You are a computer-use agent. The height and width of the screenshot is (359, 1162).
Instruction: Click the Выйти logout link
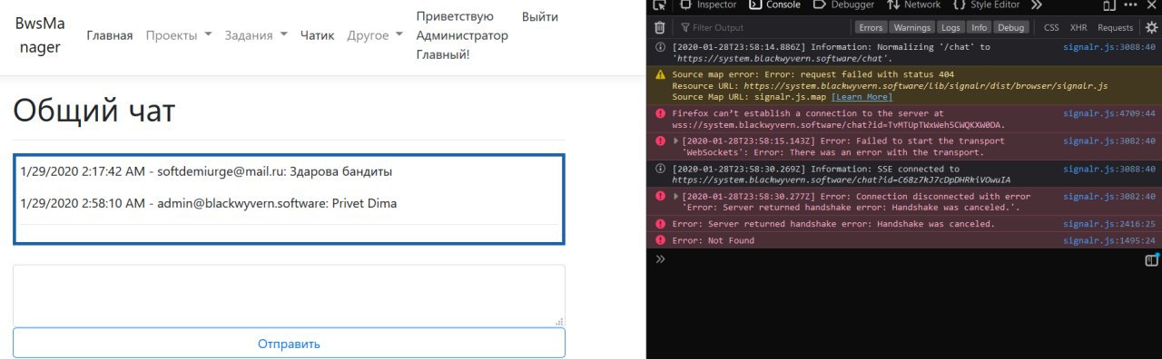[540, 16]
